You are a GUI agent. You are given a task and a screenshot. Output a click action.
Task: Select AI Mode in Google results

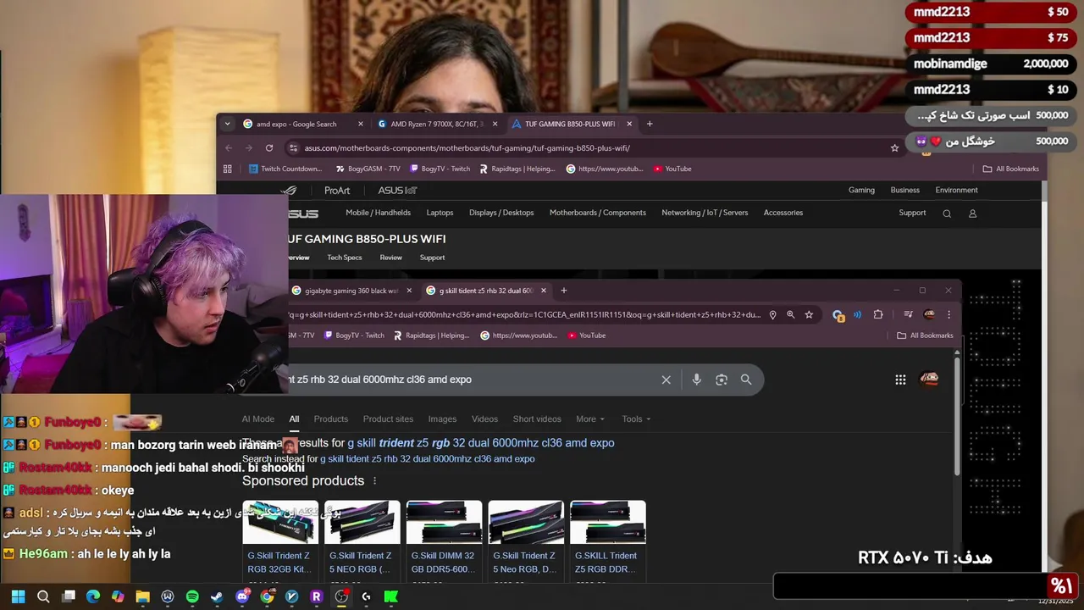coord(258,419)
